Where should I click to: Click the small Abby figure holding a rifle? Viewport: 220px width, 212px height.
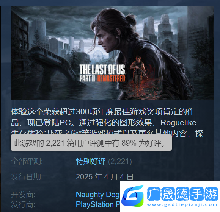[x=138, y=68]
